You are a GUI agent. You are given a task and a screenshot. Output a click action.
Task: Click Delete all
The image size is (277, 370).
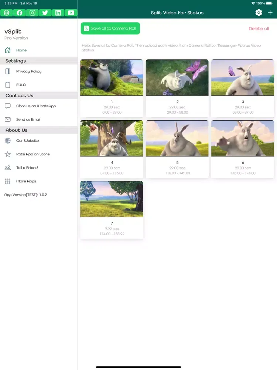259,28
